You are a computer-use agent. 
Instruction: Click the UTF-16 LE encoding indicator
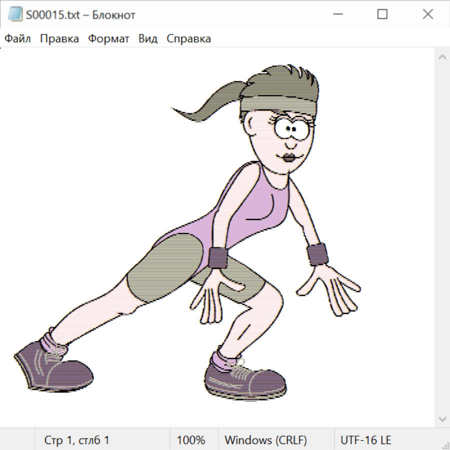[365, 440]
